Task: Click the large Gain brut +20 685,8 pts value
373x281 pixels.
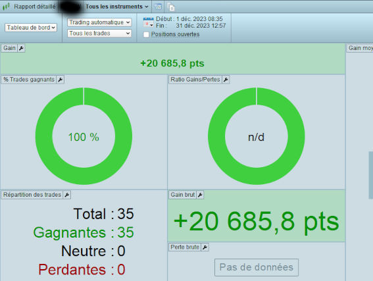Action: click(257, 222)
